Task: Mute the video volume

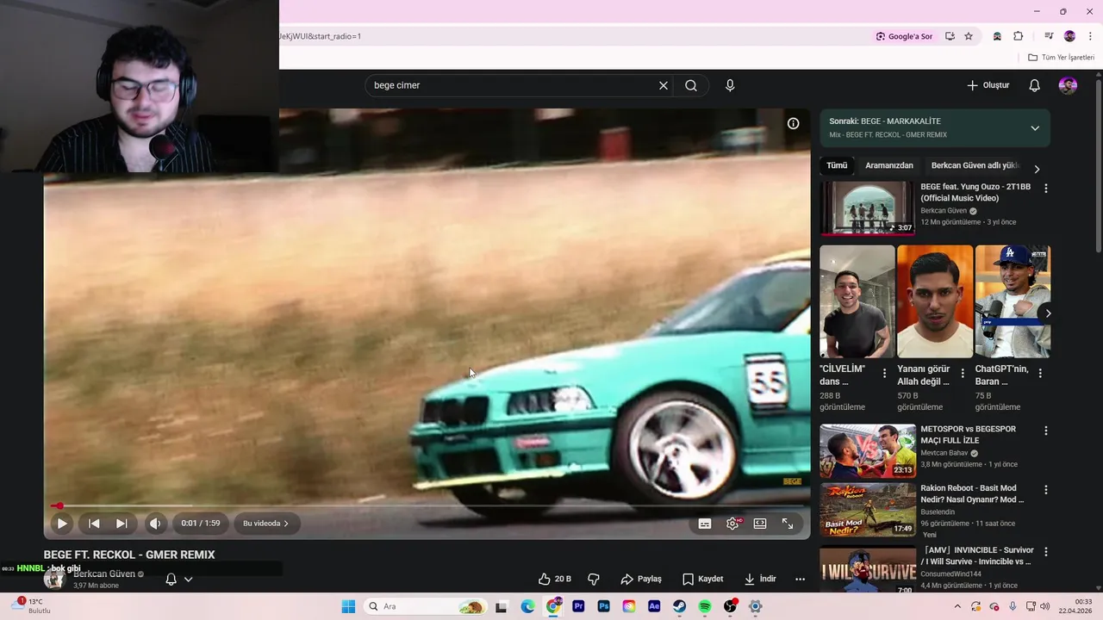Action: (155, 524)
